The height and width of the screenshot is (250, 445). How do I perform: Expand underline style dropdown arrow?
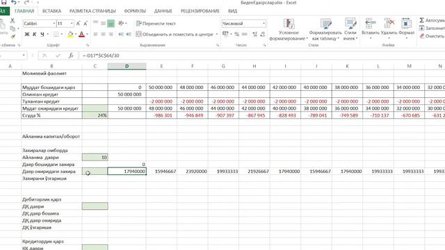click(48, 34)
